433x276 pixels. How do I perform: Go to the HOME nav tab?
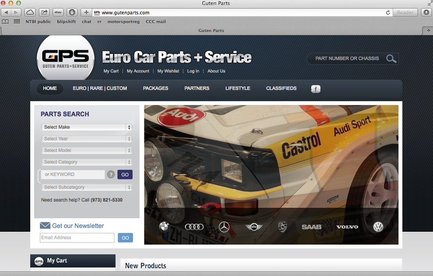click(x=50, y=88)
